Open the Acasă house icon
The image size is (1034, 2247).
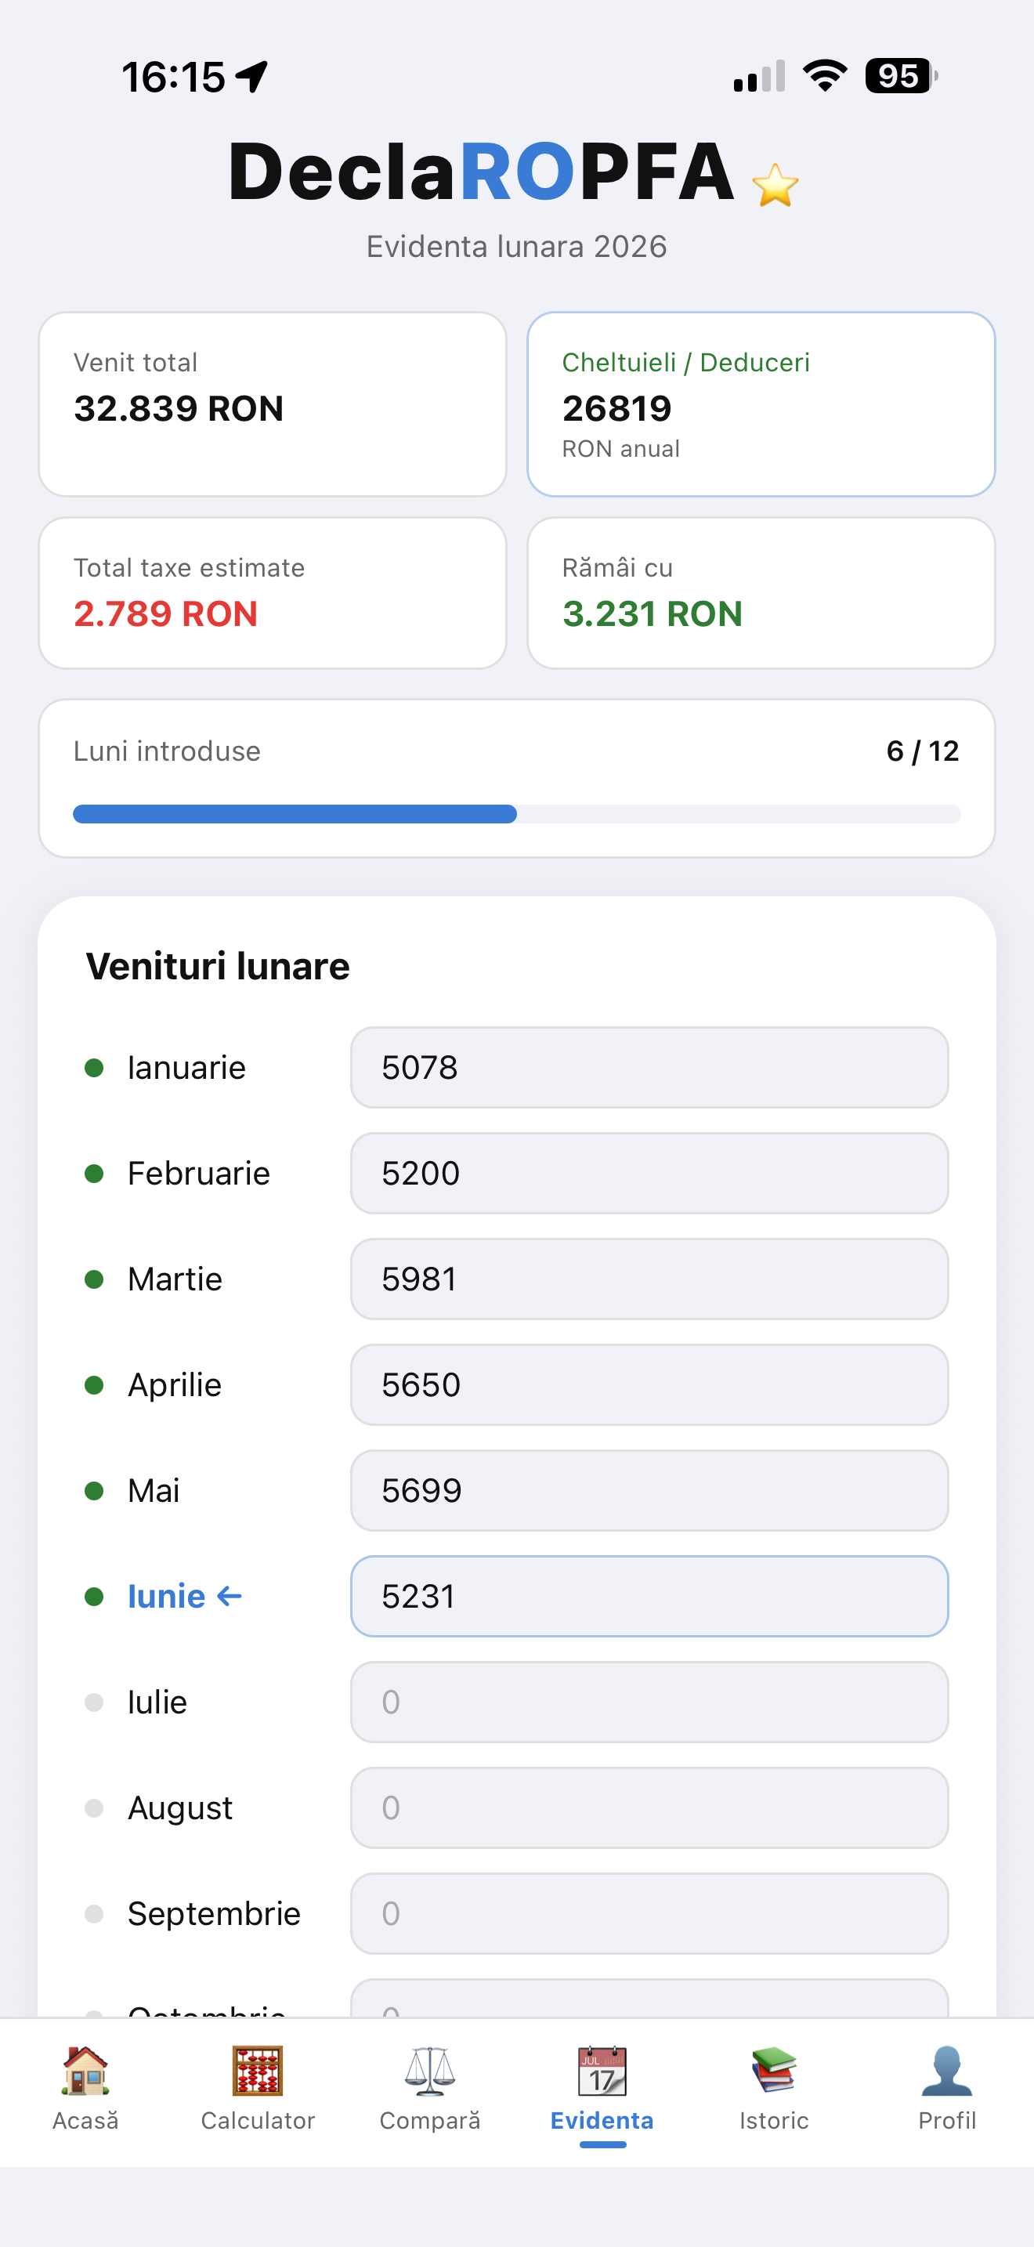pyautogui.click(x=85, y=2071)
